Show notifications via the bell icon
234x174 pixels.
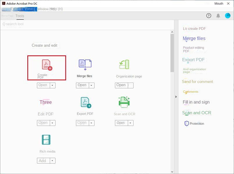218,16
